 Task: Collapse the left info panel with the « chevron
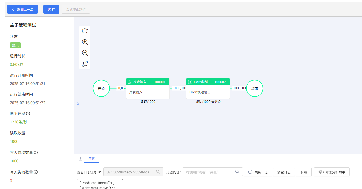tap(78, 103)
